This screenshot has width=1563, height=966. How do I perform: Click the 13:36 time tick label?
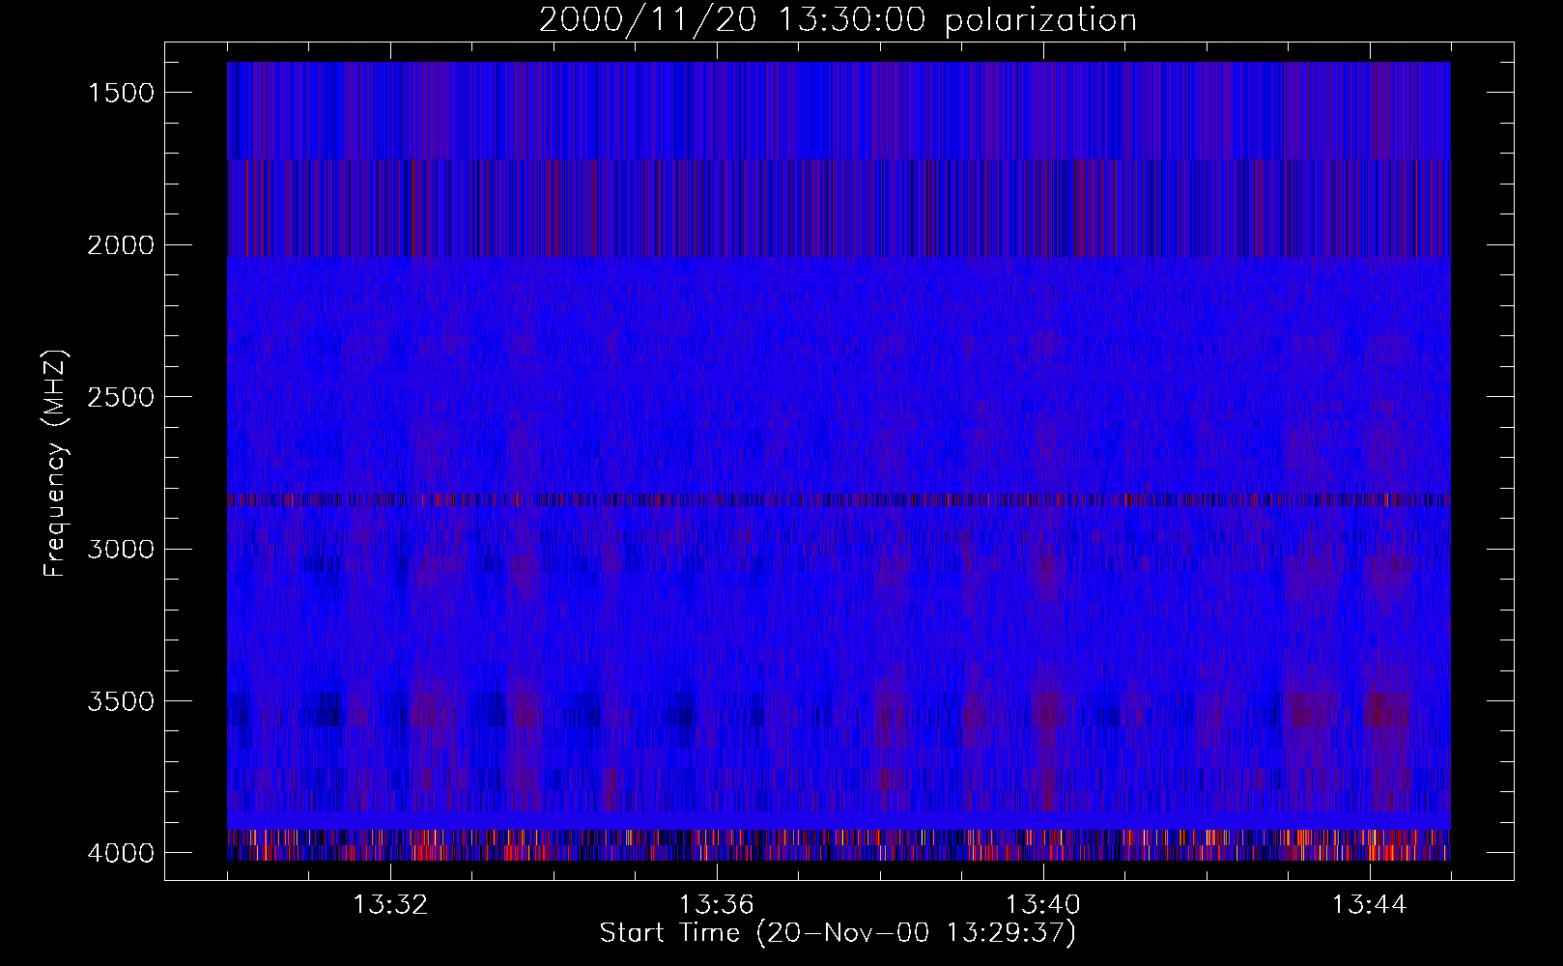(717, 905)
